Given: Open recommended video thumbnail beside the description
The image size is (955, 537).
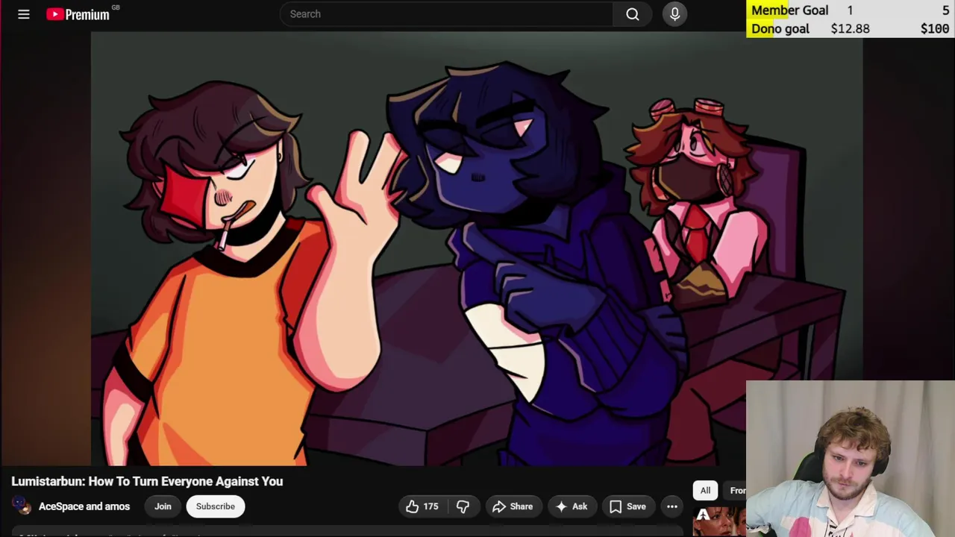Looking at the screenshot, I should 719,521.
